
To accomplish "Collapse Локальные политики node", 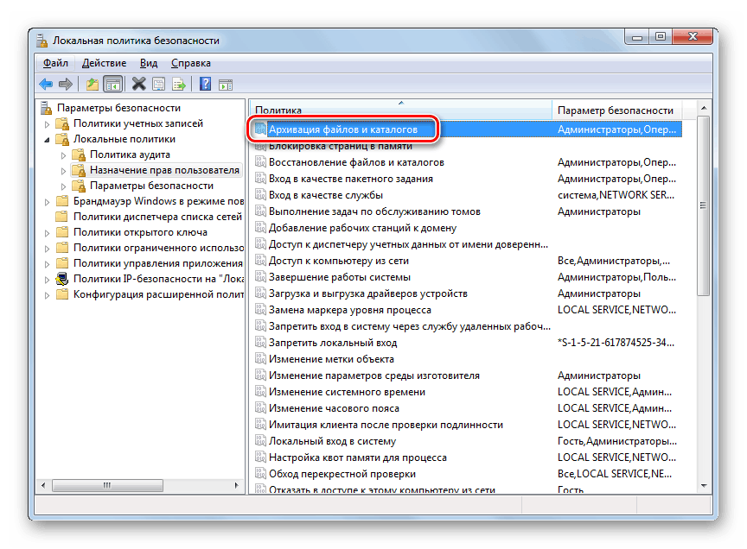I will 47,140.
